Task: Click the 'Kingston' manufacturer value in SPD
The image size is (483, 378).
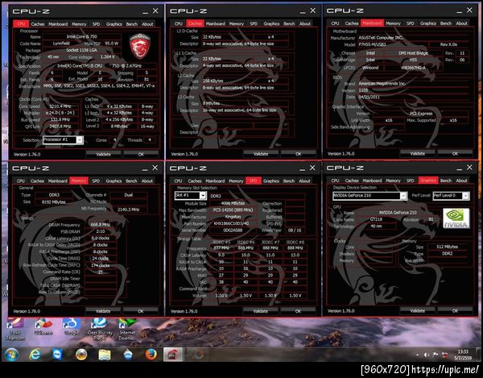Action: [233, 217]
